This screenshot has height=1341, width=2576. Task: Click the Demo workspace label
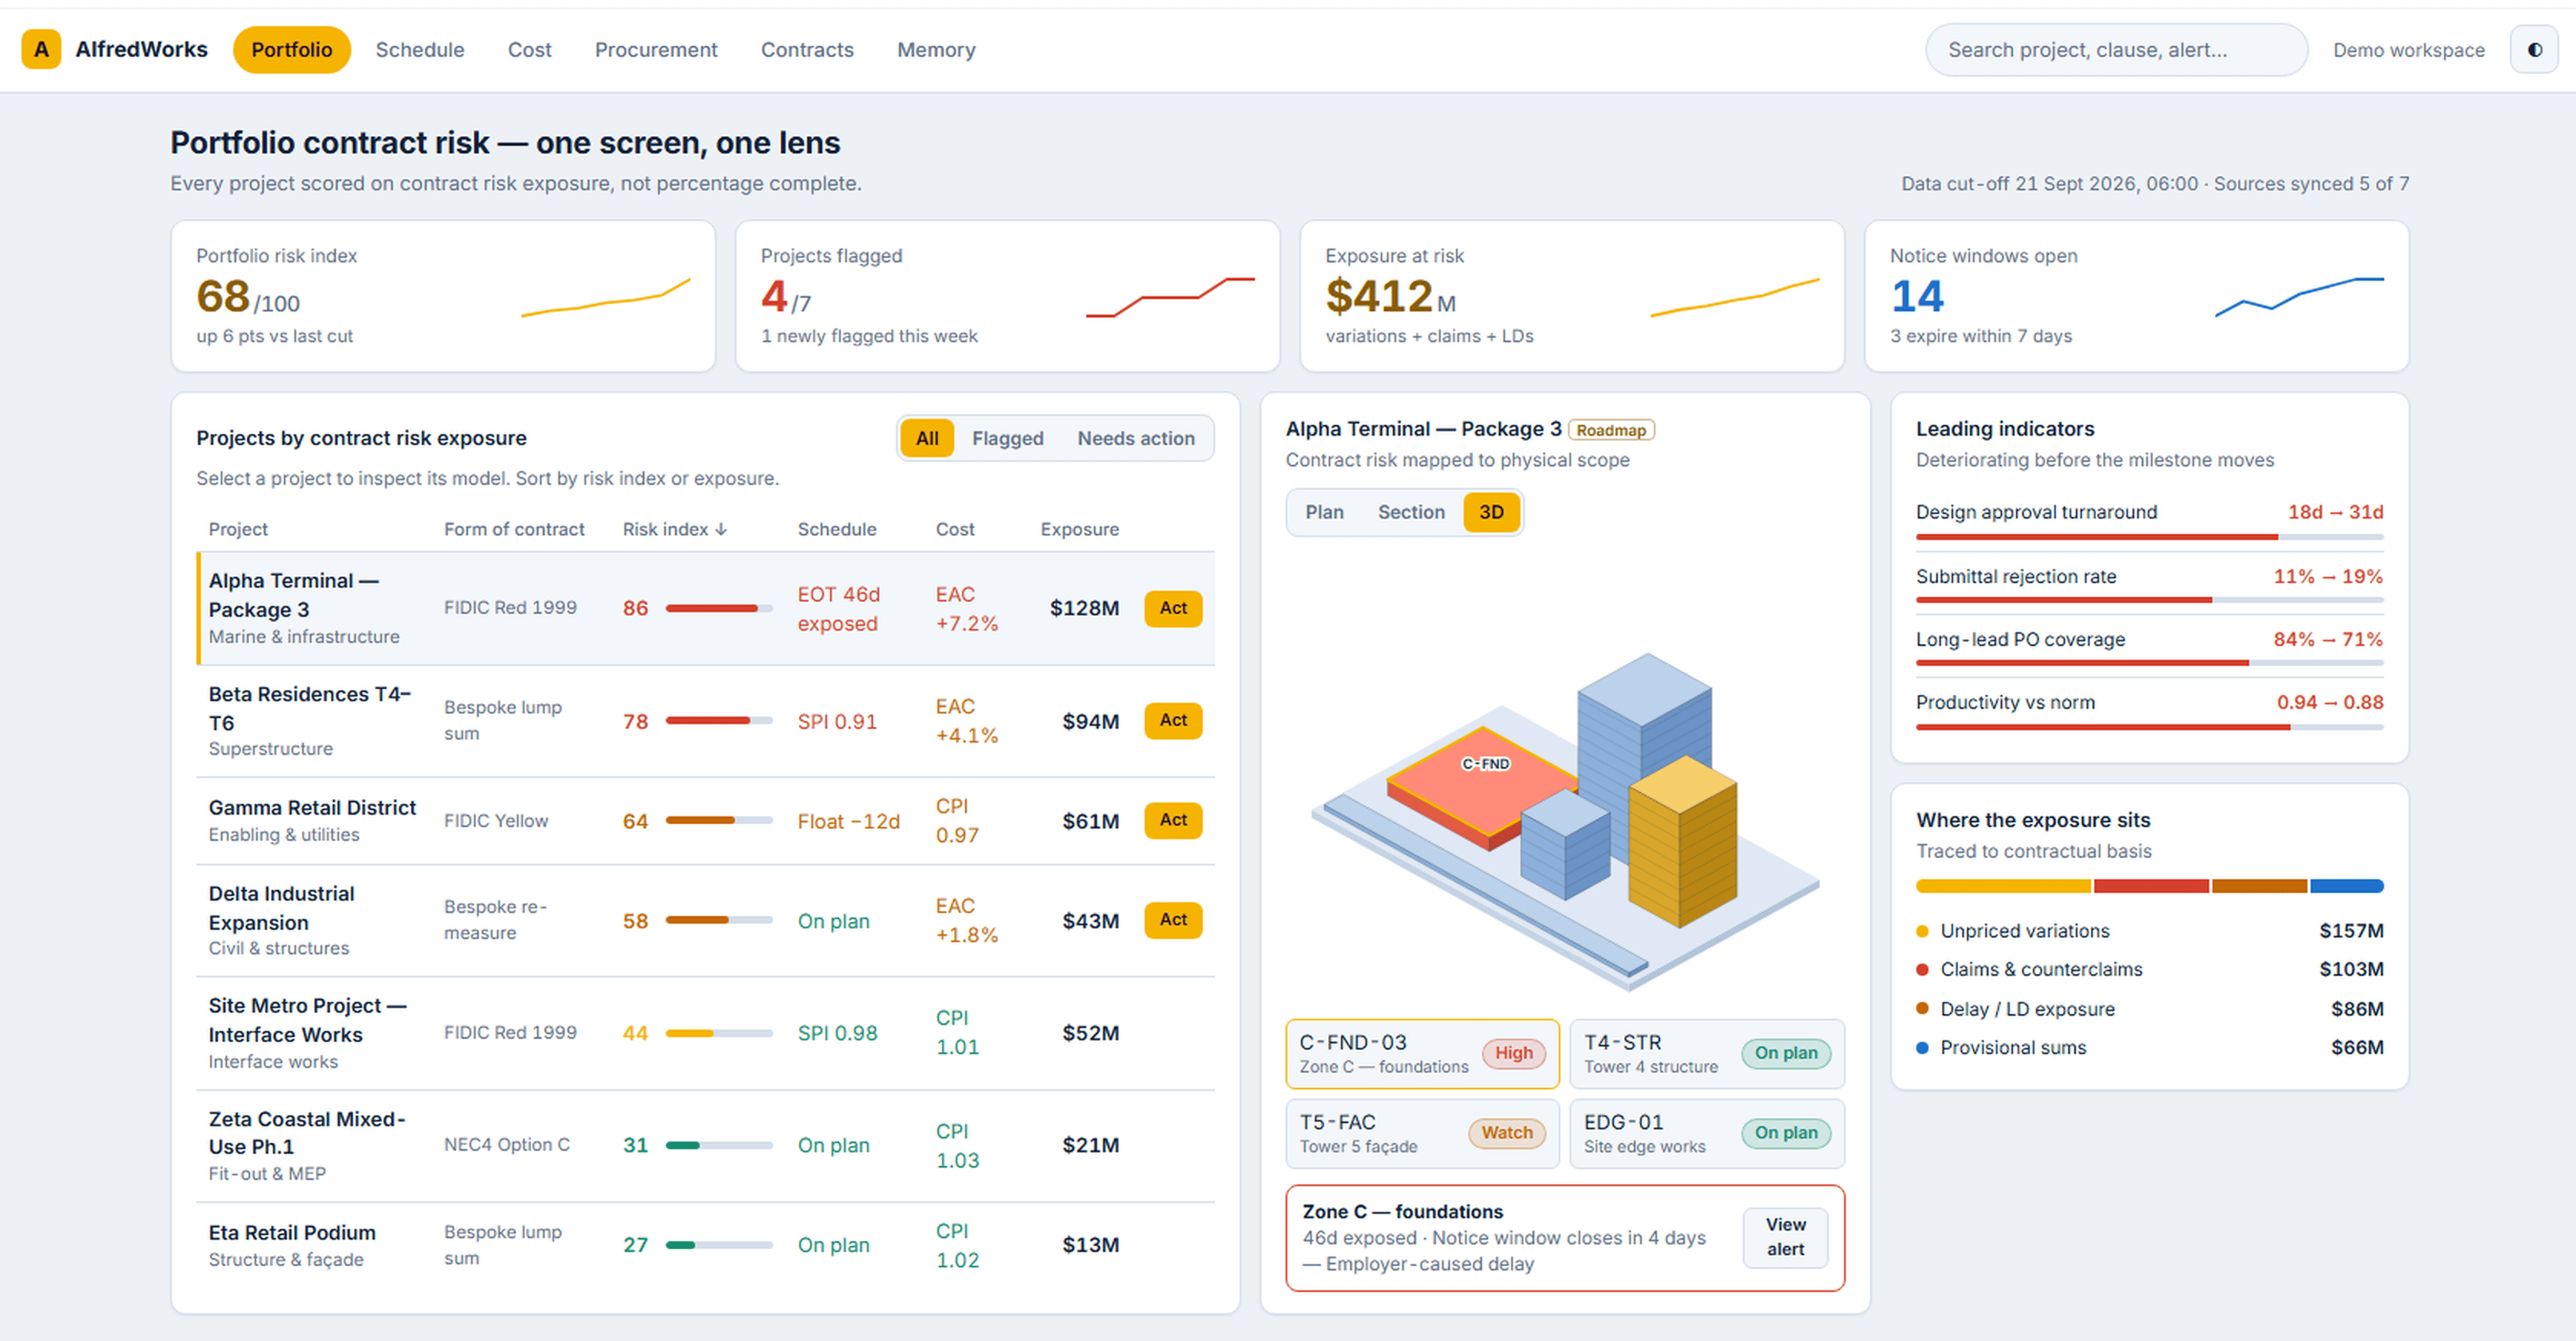coord(2408,50)
